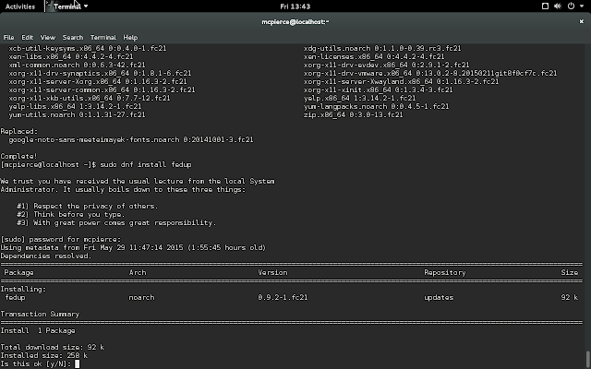Click the mcpierce@localhost window title

(295, 22)
